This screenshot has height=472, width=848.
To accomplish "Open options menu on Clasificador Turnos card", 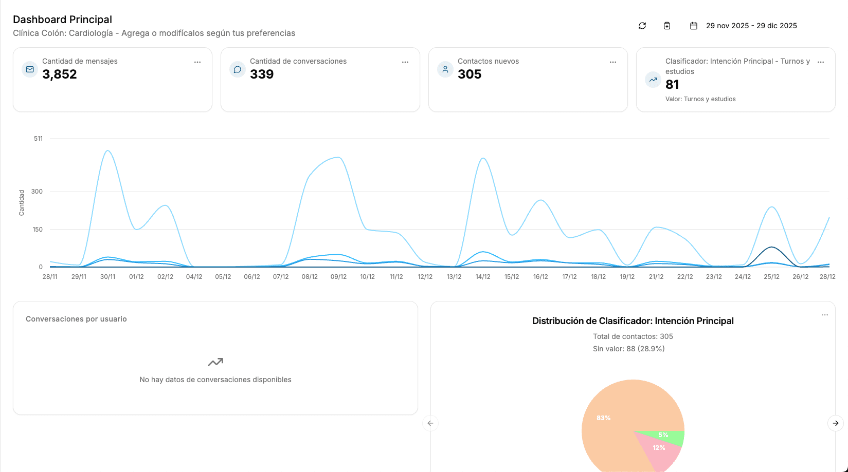I will pos(821,62).
